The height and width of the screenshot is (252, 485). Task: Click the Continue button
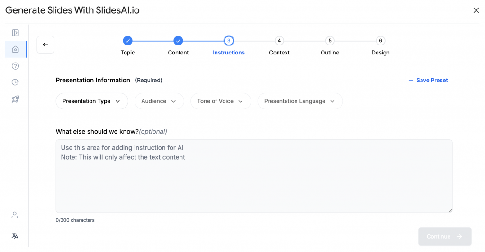coord(445,236)
